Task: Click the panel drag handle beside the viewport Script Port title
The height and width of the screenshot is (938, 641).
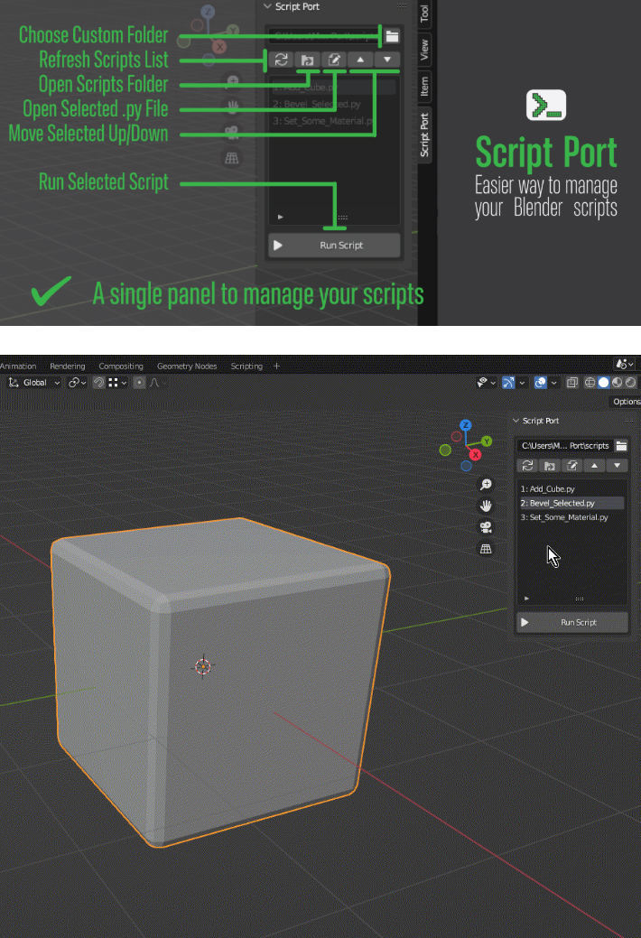Action: pyautogui.click(x=629, y=421)
